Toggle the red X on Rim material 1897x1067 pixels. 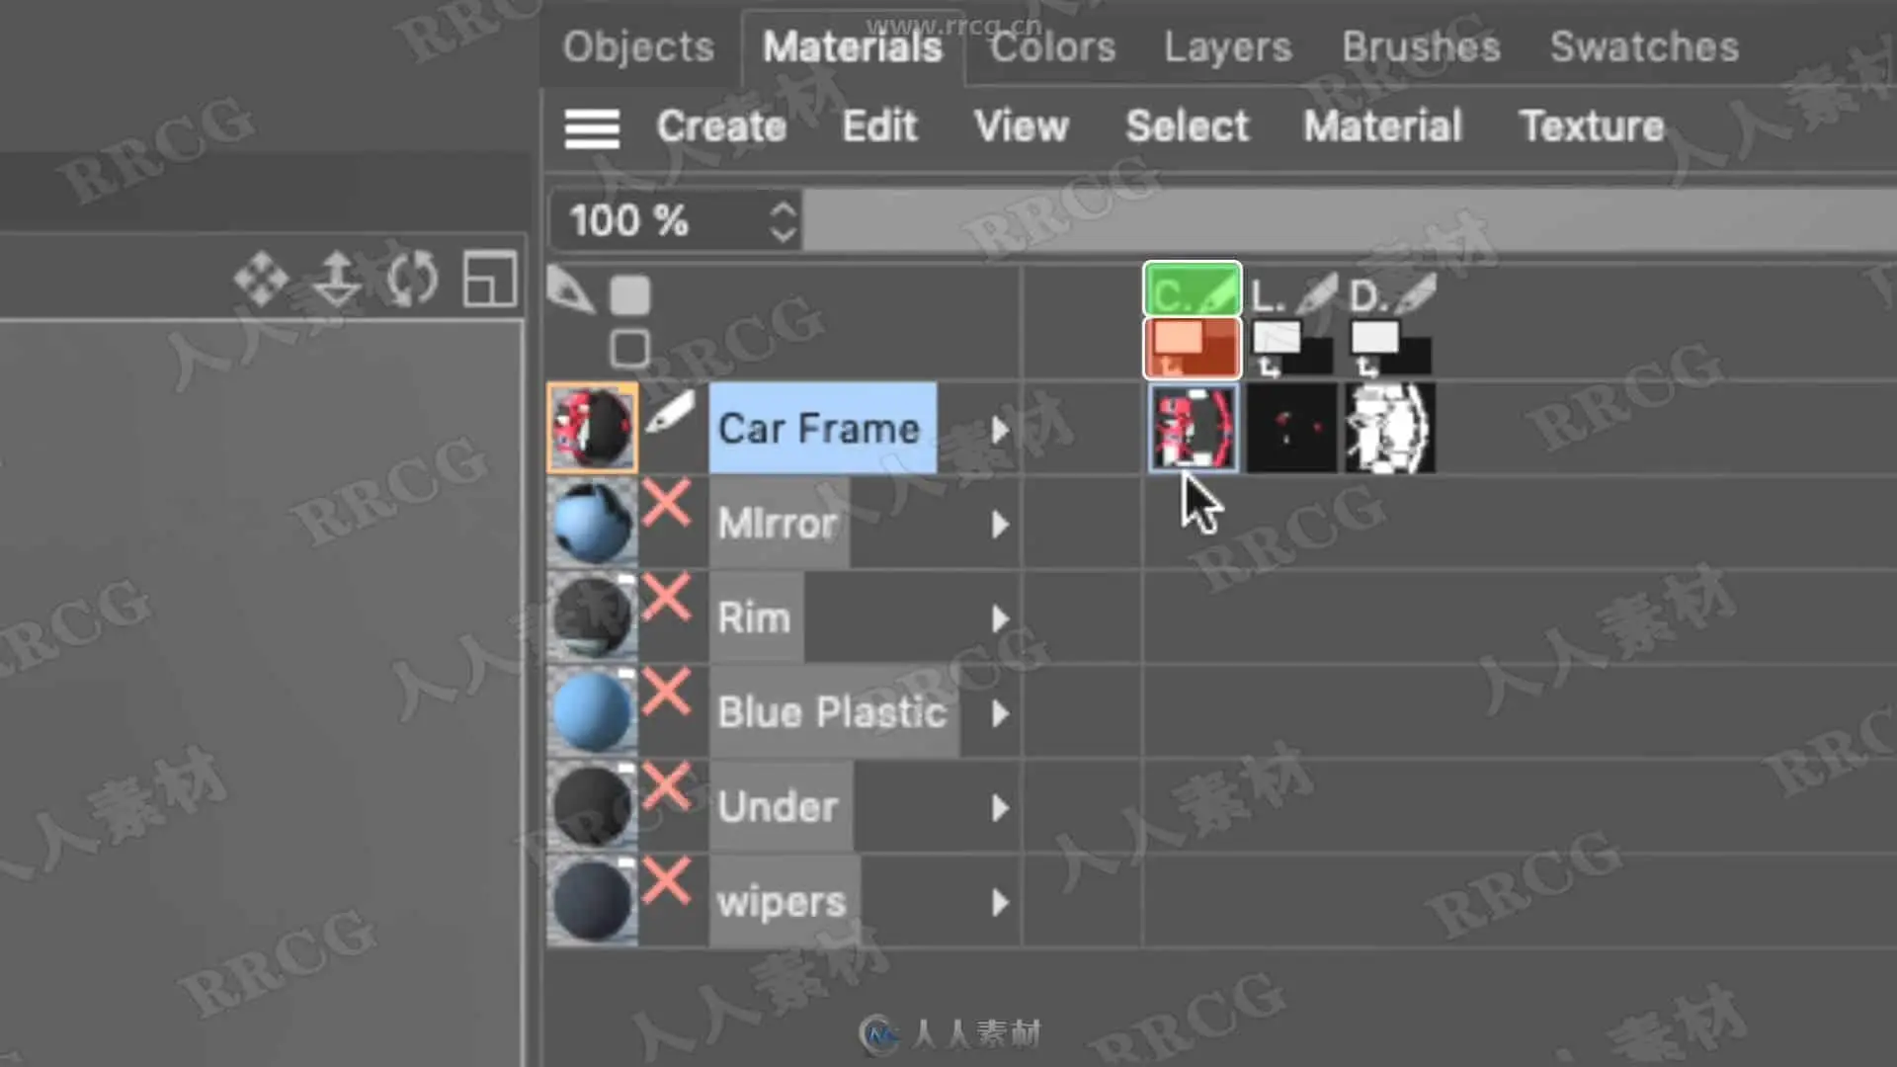[667, 599]
